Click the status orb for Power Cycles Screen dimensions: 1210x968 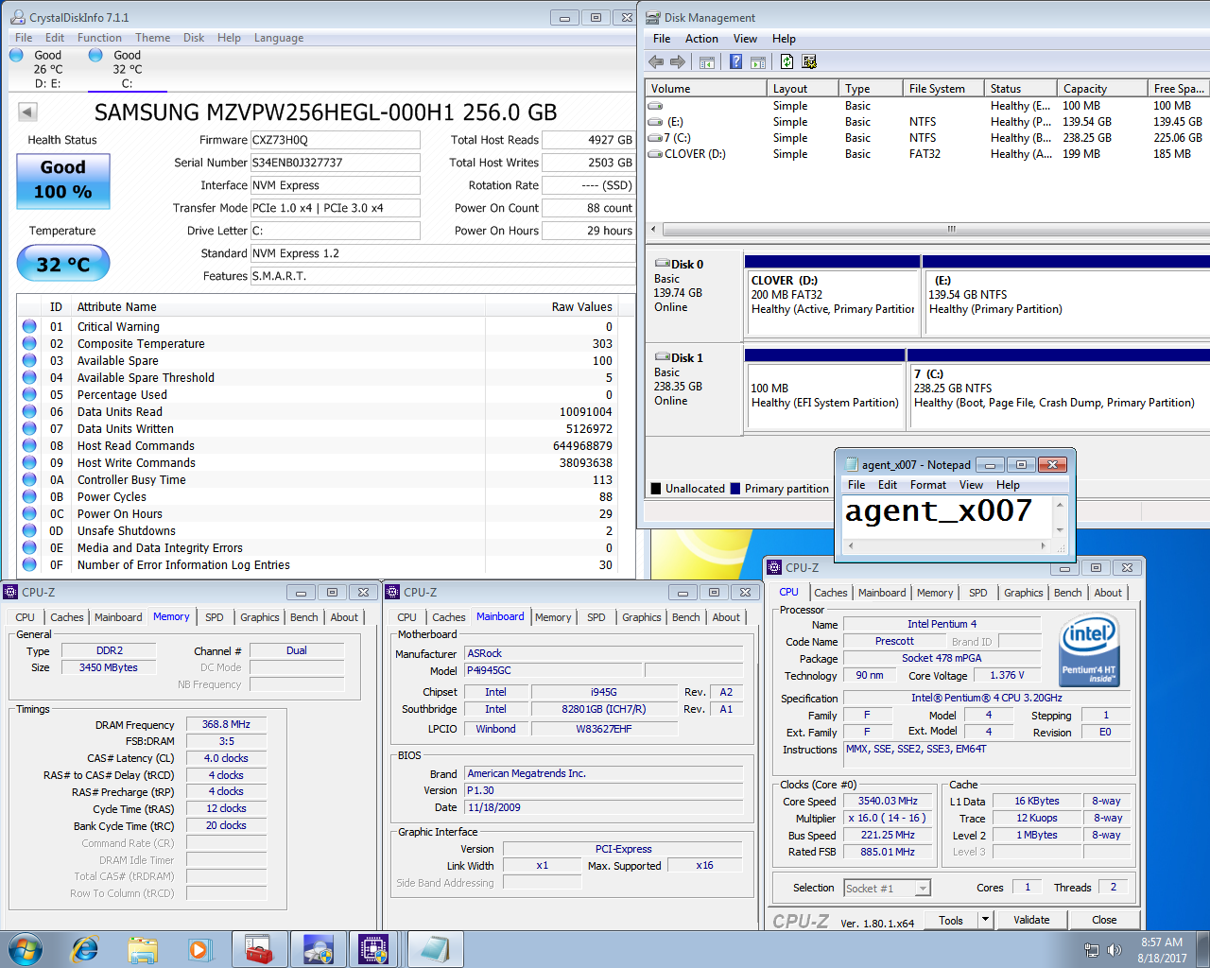tap(29, 497)
